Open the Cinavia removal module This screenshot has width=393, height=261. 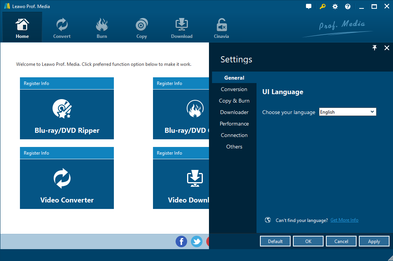coord(221,28)
